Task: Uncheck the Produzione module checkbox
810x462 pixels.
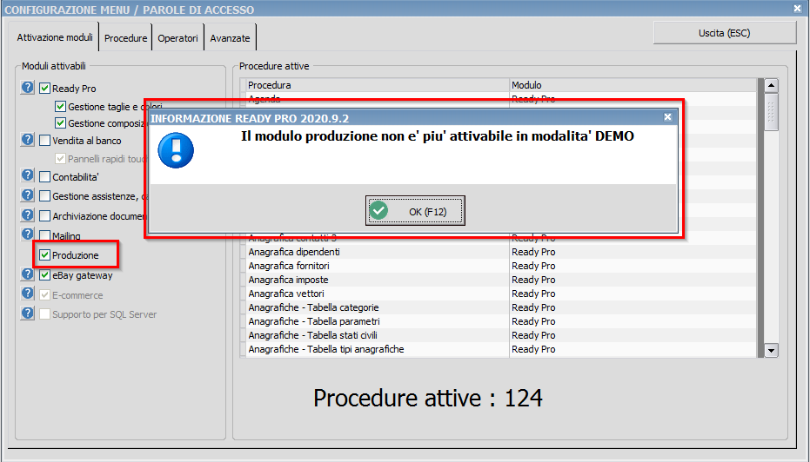Action: (45, 254)
